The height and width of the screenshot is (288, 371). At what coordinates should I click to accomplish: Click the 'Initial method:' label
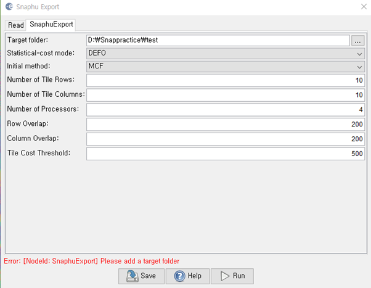coord(28,66)
